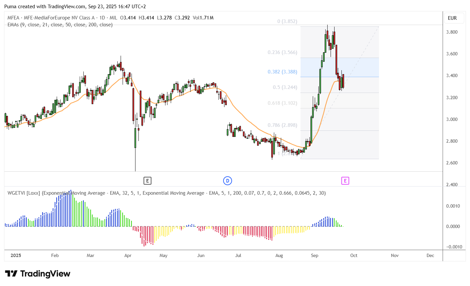Screen dimensions: 470x286
Task: Click the 3.000 price axis label
Action: tap(452, 119)
